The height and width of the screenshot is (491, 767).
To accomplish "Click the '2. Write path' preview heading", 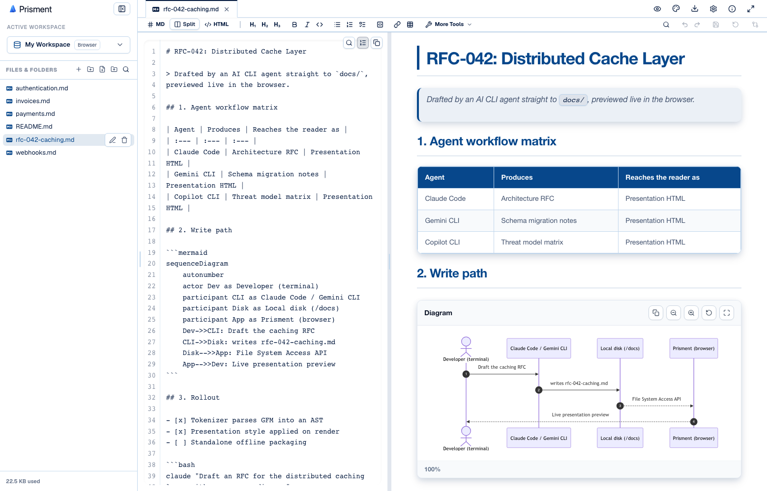I will click(x=452, y=273).
